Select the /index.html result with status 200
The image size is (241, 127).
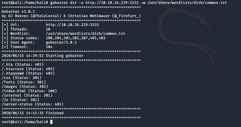[29, 91]
